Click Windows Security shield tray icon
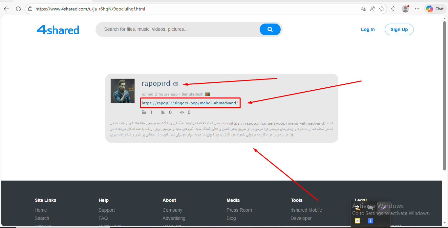 point(357,207)
